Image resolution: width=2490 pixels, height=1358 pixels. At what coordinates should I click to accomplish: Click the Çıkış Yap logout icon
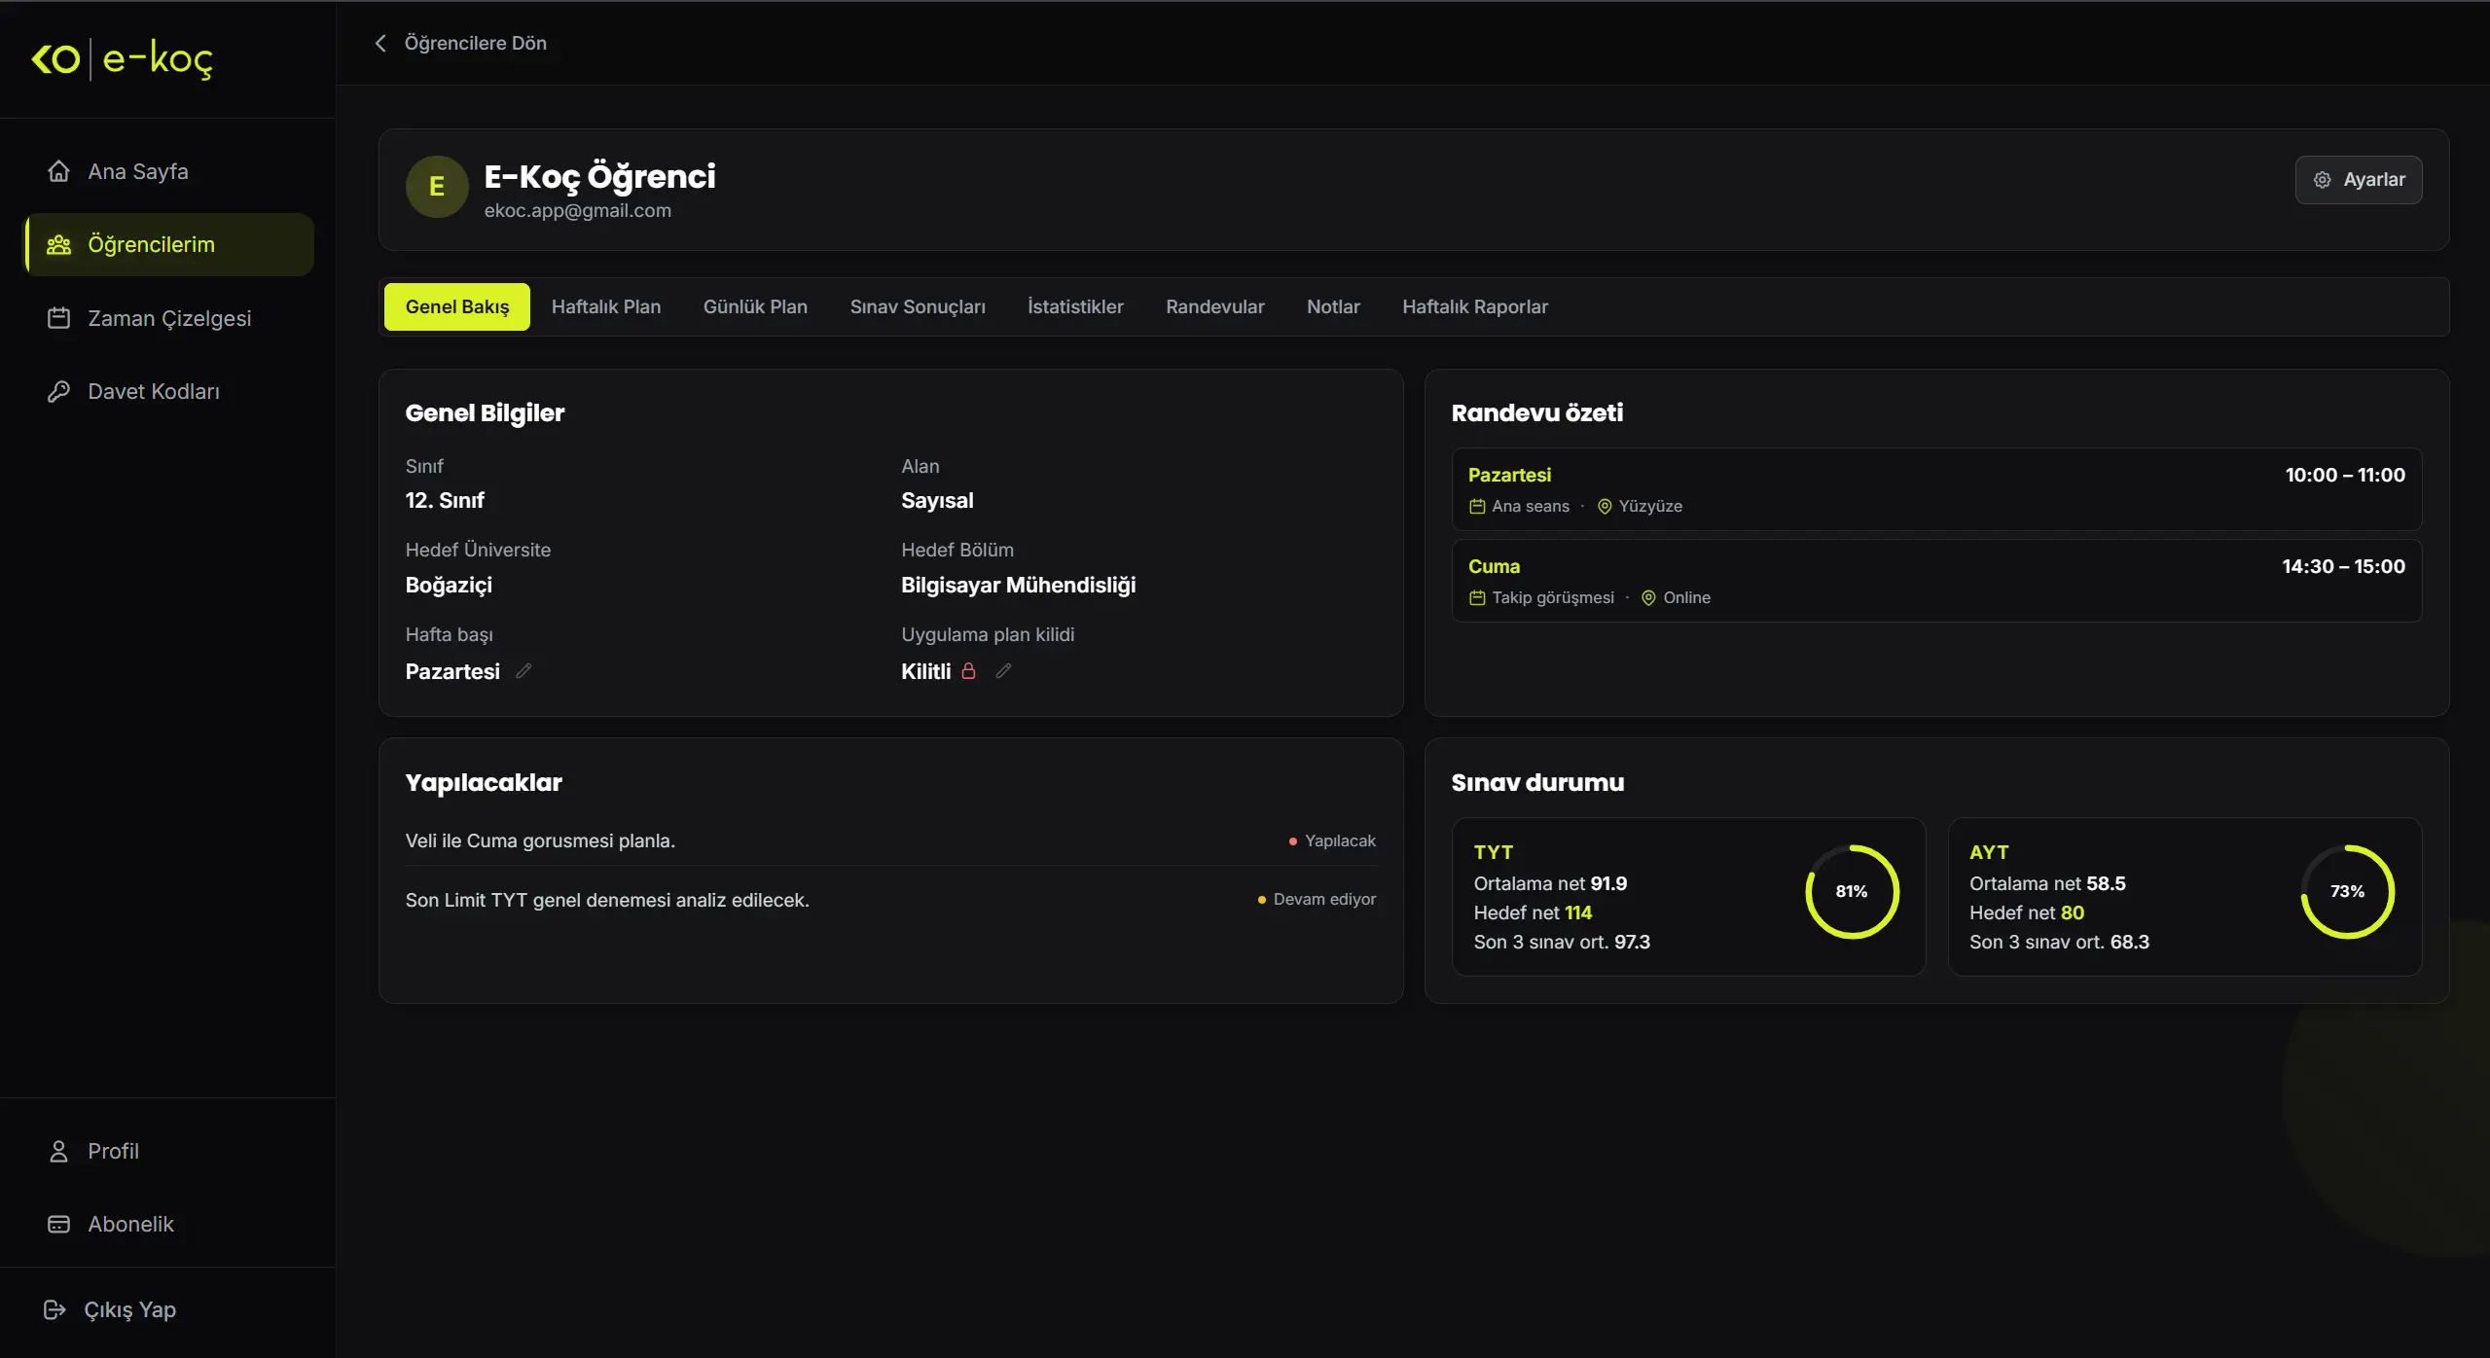click(x=54, y=1309)
